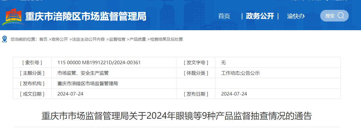Open the 政务公开 breadcrumb link
The height and width of the screenshot is (133, 361).
pos(60,39)
